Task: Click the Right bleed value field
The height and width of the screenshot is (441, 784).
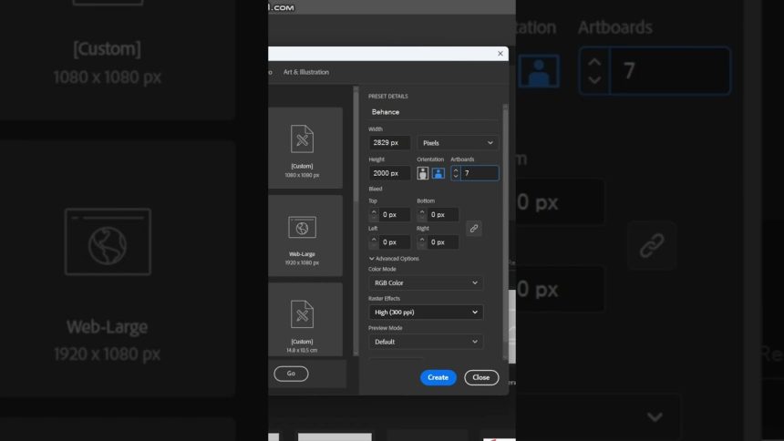Action: pos(443,242)
